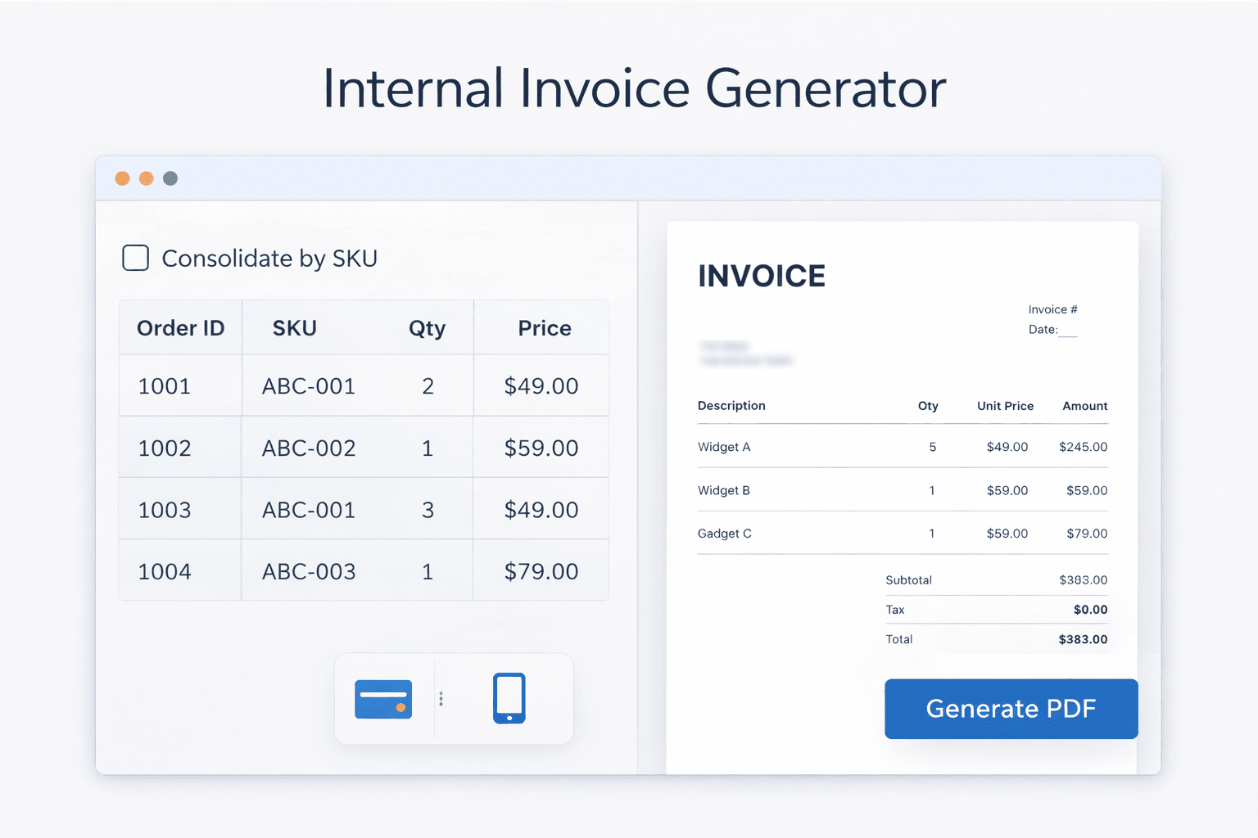The image size is (1258, 838).
Task: Click the three-dot divider between payment icons
Action: coord(441,699)
